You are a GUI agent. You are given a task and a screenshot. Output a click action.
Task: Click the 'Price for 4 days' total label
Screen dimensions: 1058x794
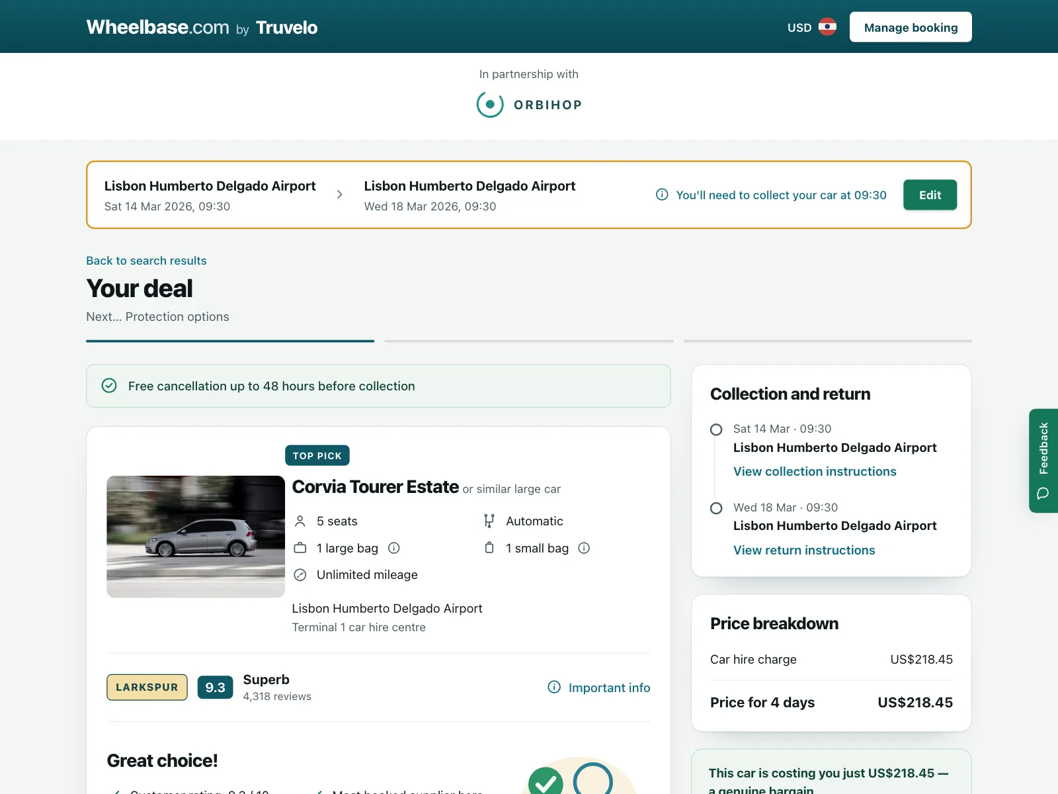(x=762, y=703)
